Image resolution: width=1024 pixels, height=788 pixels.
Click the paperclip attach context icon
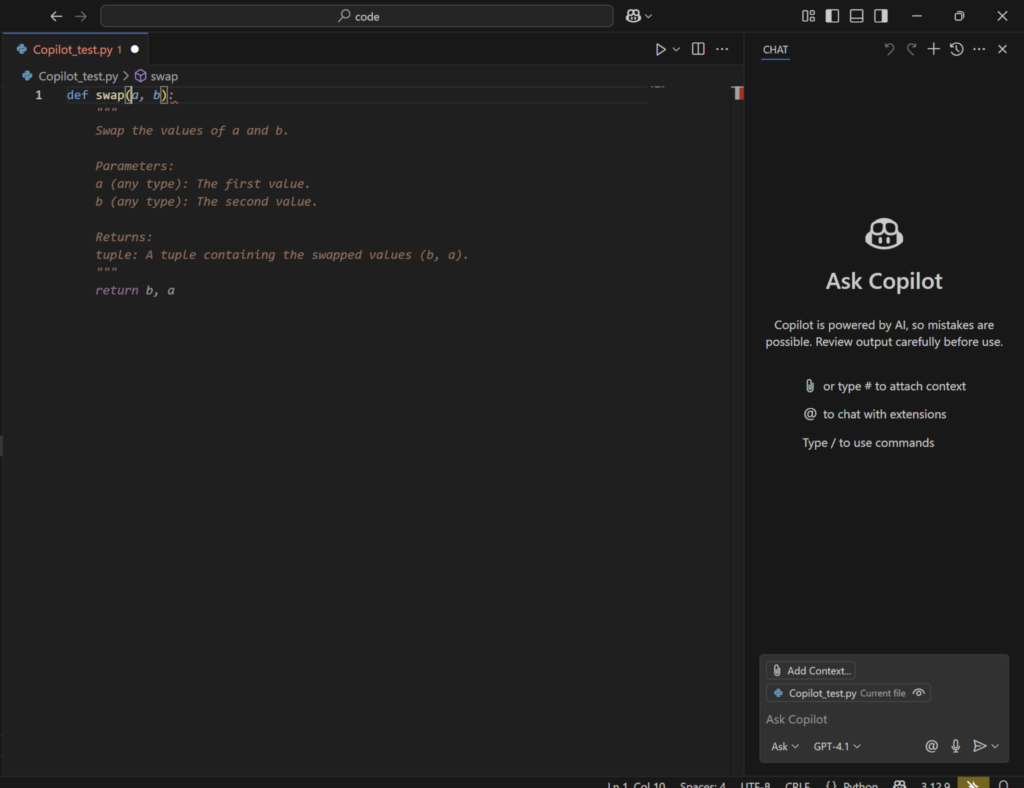point(810,385)
